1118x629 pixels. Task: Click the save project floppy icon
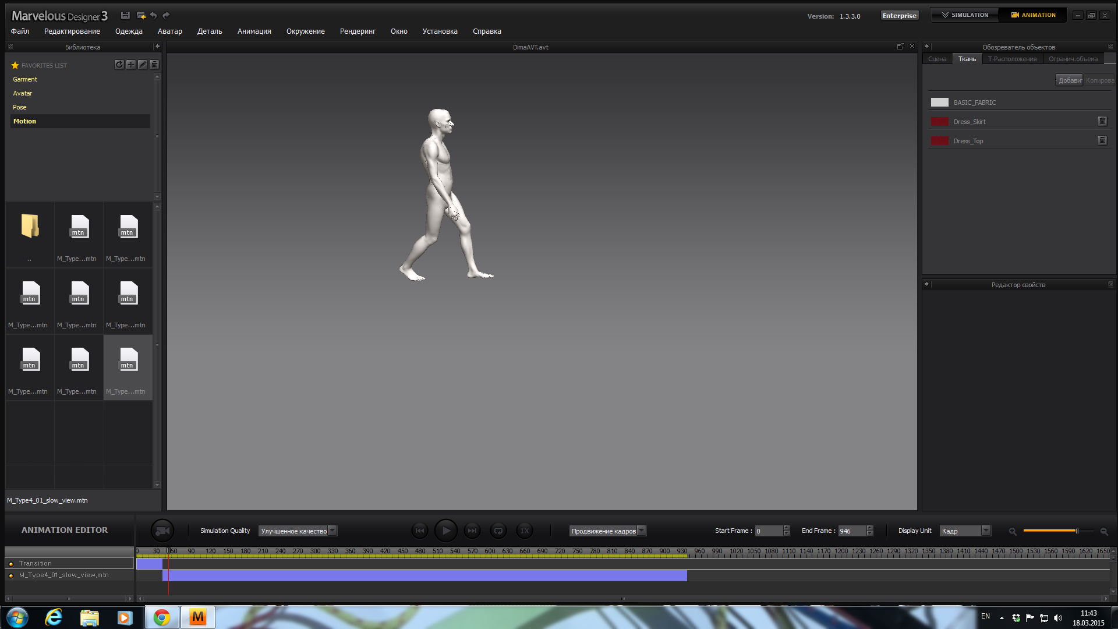125,15
